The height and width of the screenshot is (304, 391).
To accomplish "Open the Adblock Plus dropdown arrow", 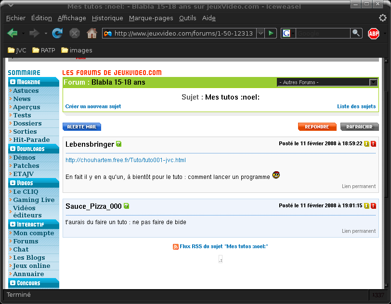I will 385,33.
